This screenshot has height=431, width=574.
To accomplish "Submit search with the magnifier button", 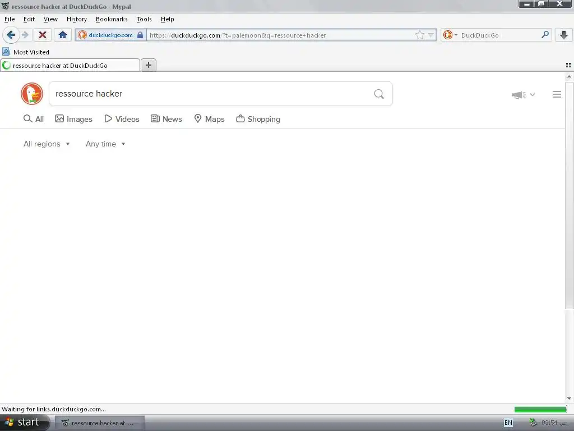I will point(379,94).
